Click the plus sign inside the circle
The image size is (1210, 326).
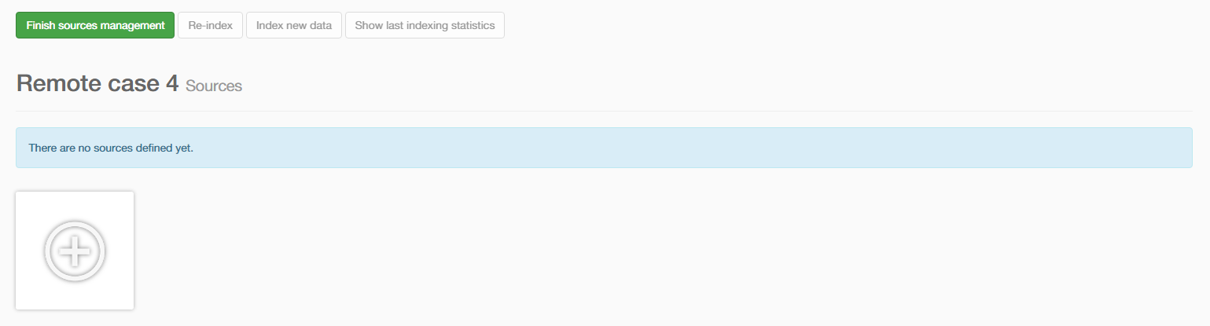point(75,251)
